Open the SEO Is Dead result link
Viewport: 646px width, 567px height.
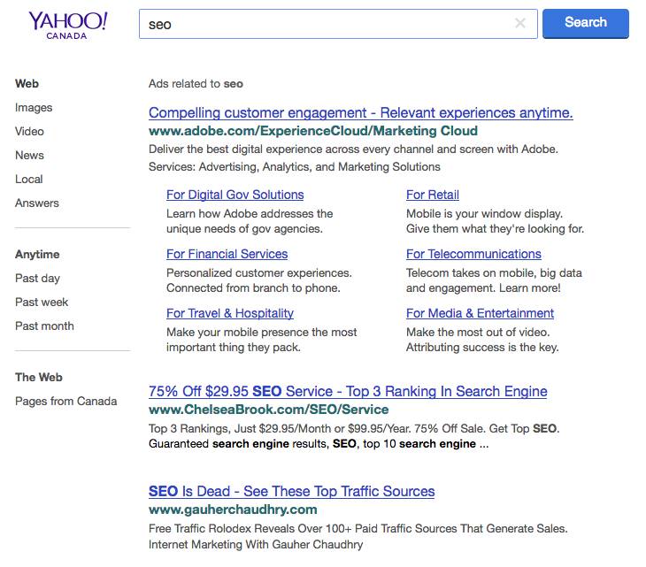point(291,492)
